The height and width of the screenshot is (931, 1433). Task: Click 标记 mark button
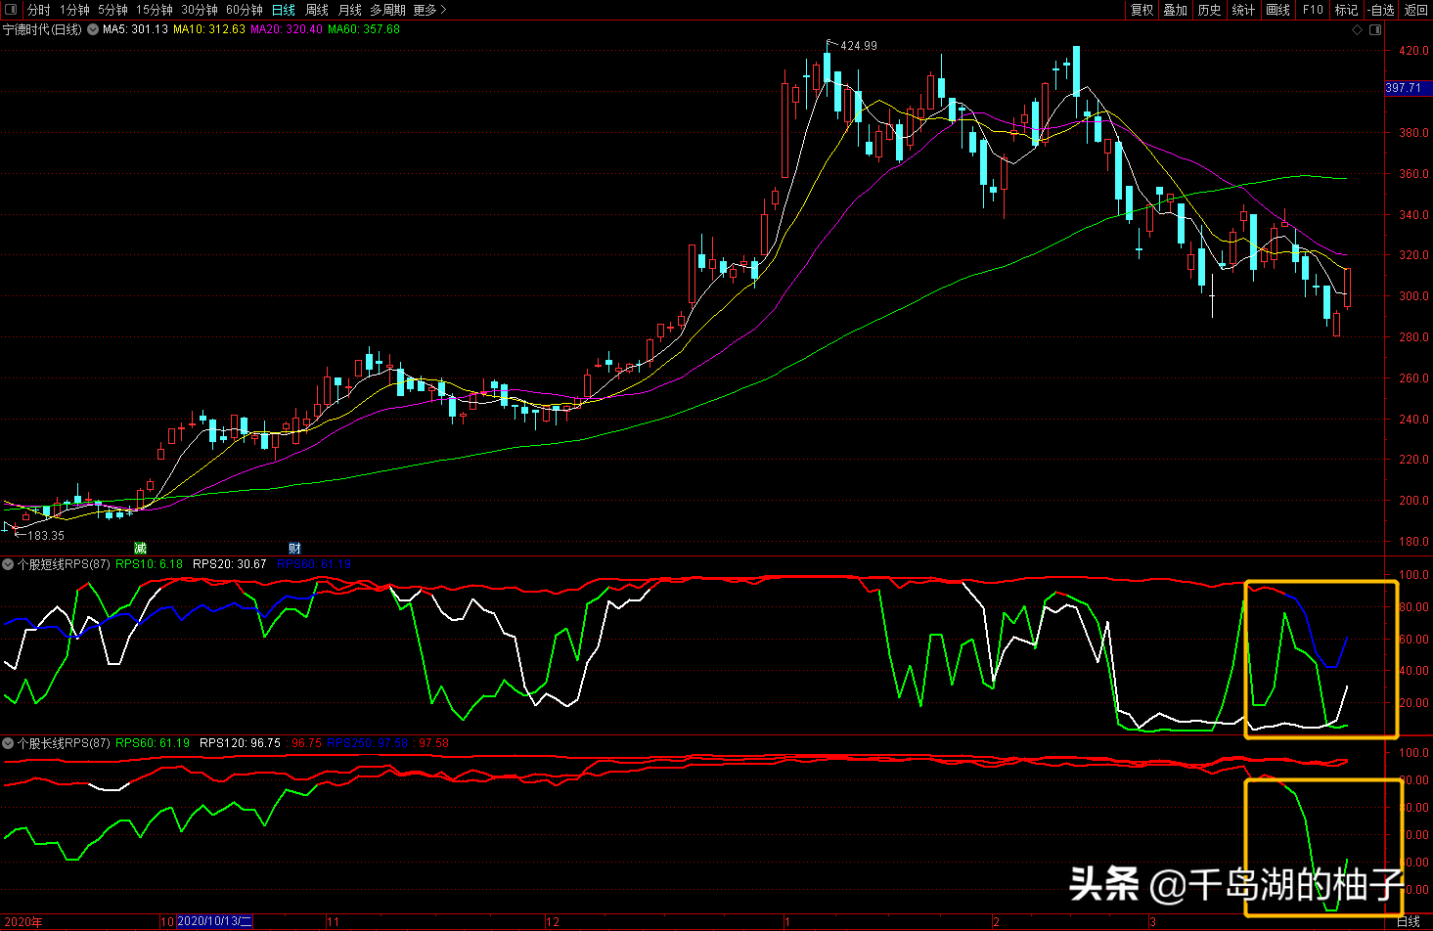click(x=1347, y=10)
